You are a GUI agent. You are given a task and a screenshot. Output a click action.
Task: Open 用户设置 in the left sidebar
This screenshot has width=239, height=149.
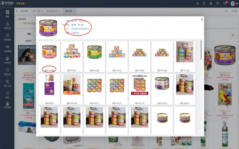[x=7, y=105]
